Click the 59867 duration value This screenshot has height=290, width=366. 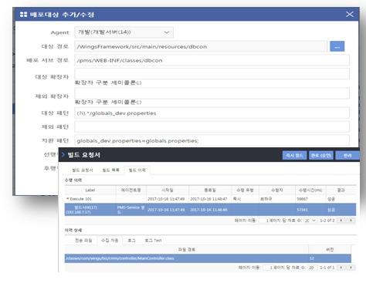(302, 199)
